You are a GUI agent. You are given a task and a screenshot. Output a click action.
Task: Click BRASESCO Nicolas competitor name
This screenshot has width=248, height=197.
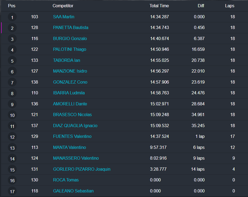pyautogui.click(x=72, y=114)
